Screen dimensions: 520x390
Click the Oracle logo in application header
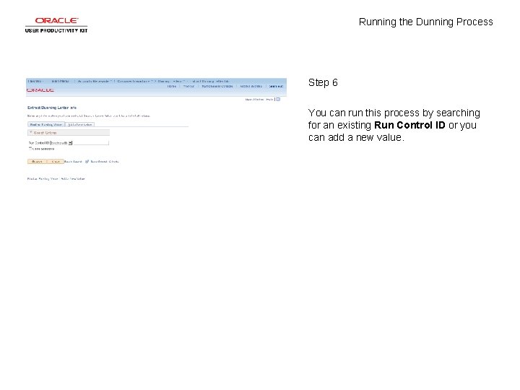[40, 90]
